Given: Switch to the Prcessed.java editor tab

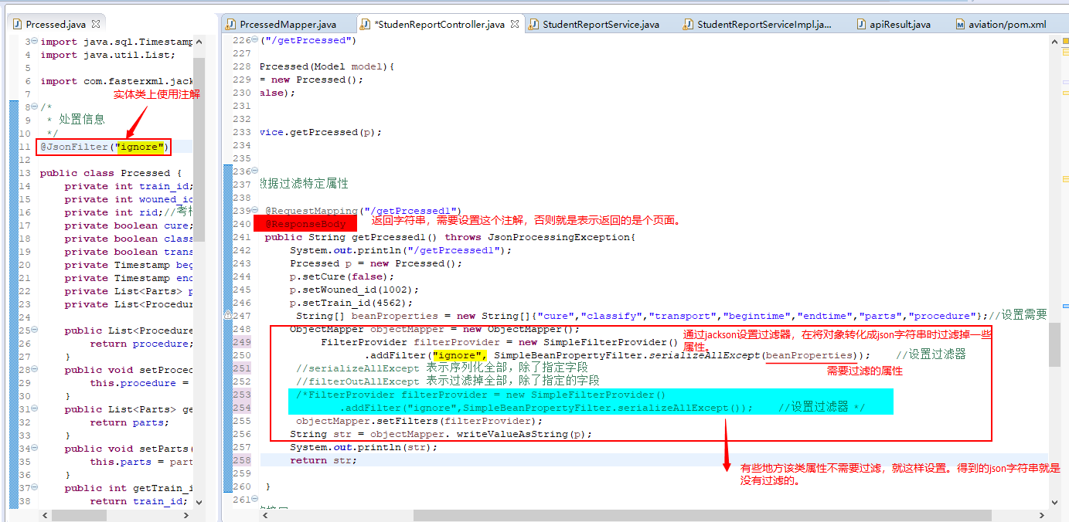Looking at the screenshot, I should [x=56, y=25].
